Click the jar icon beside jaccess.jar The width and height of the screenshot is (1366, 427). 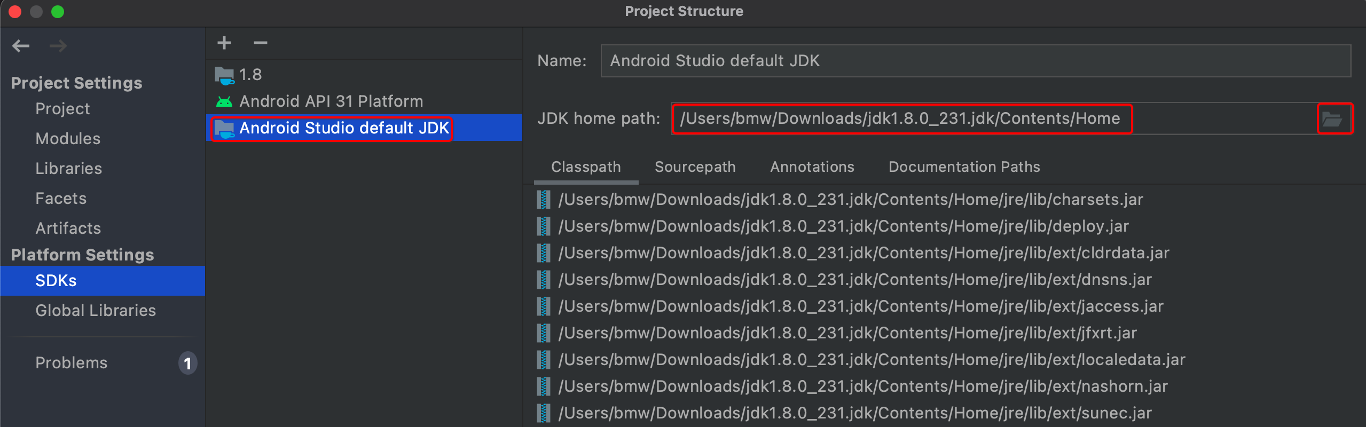543,306
